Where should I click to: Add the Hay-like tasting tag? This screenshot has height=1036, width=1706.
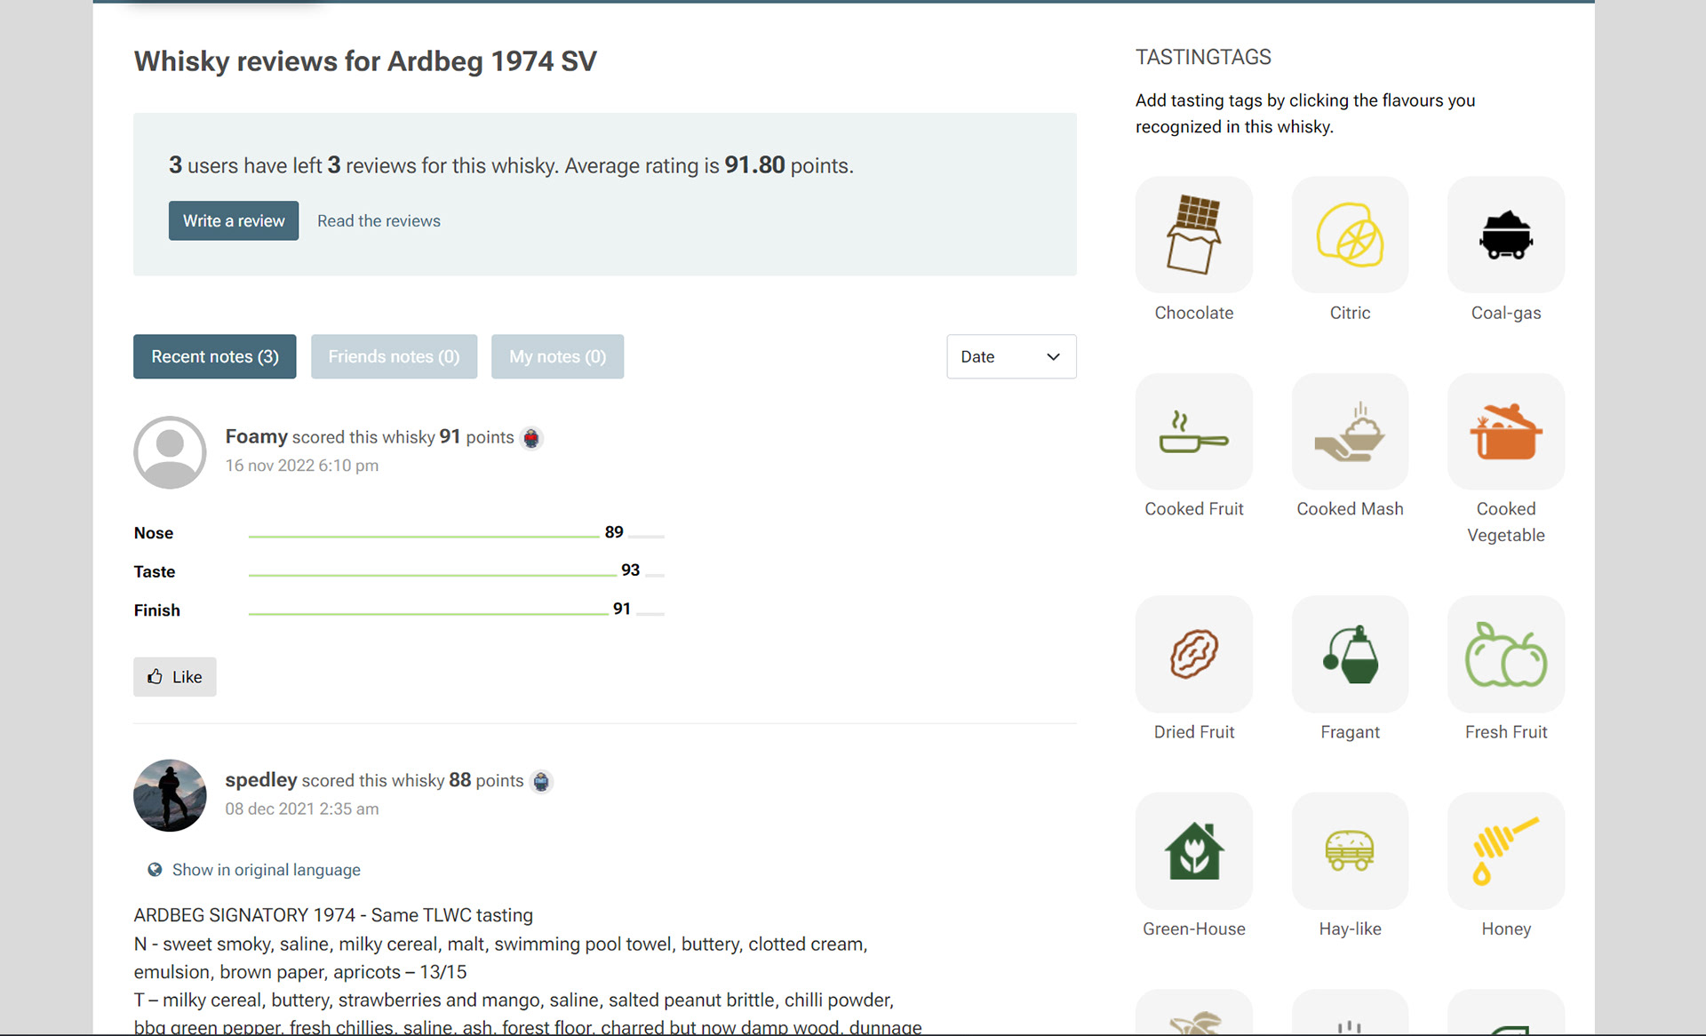click(x=1349, y=851)
